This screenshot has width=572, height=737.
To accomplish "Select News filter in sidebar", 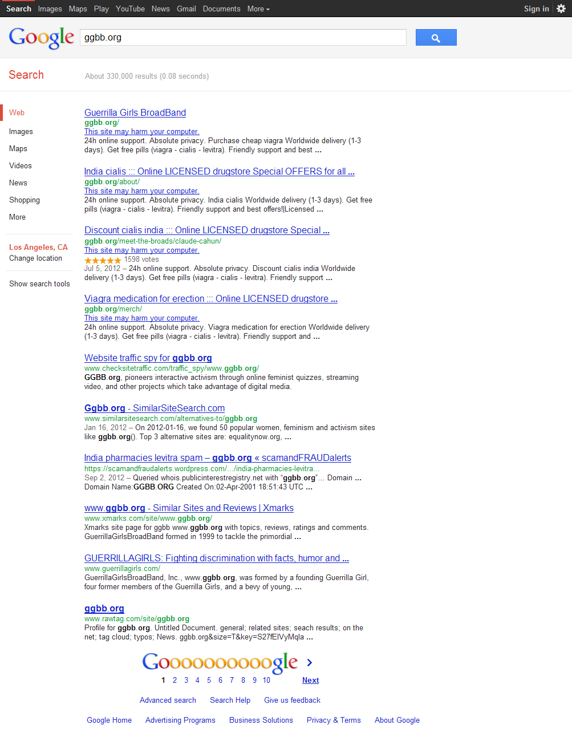I will 18,183.
